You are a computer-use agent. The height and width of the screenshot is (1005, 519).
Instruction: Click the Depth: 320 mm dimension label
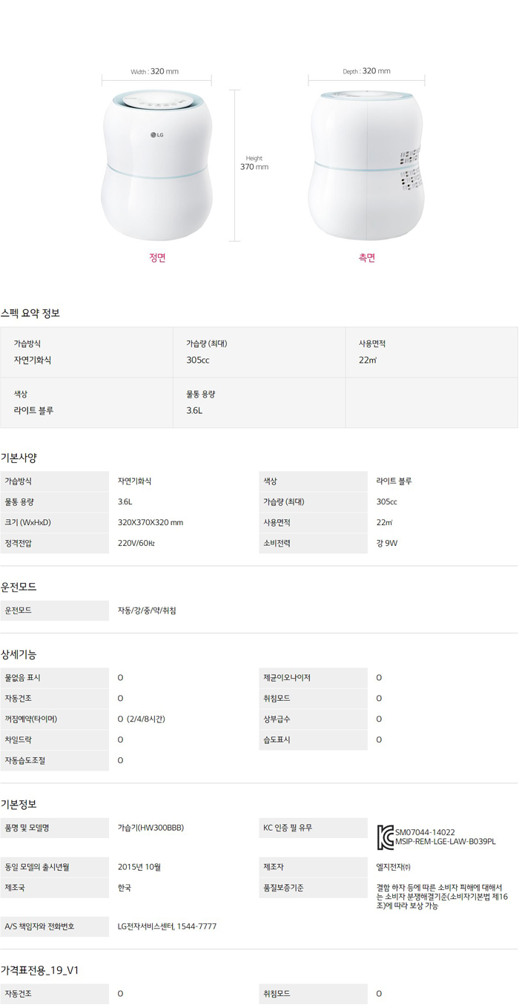pyautogui.click(x=366, y=71)
